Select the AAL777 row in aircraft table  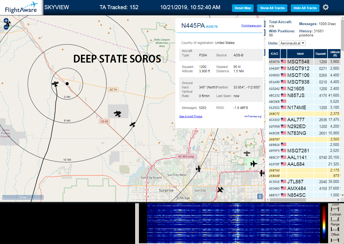coord(305,119)
